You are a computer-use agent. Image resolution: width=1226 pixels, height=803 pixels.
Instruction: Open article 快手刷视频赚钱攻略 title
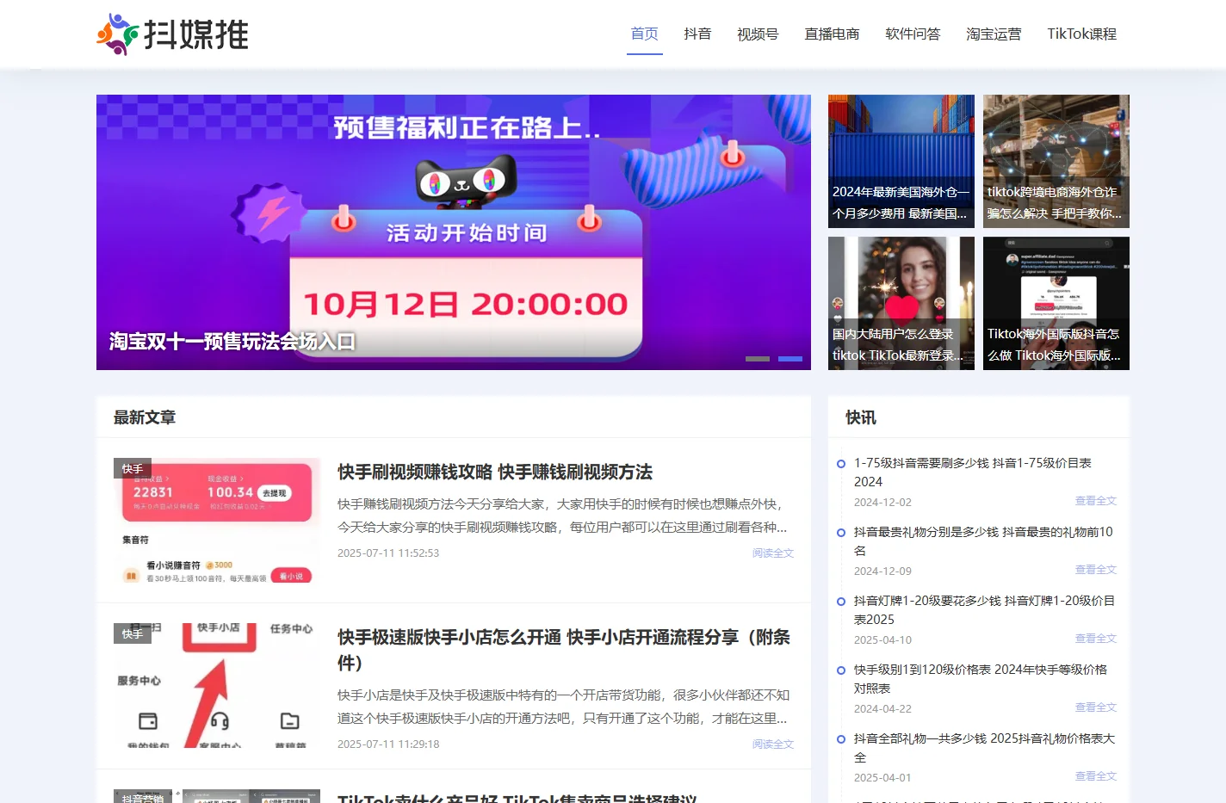[495, 472]
